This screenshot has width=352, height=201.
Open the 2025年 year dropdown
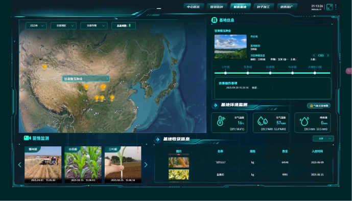click(x=36, y=26)
